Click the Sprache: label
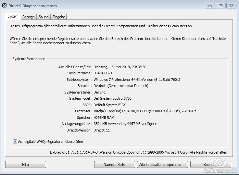Image resolution: width=239 pixels, height=175 pixels. (85, 86)
